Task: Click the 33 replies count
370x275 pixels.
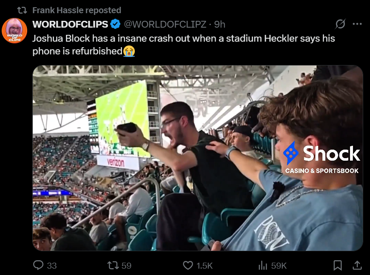Action: click(x=52, y=266)
